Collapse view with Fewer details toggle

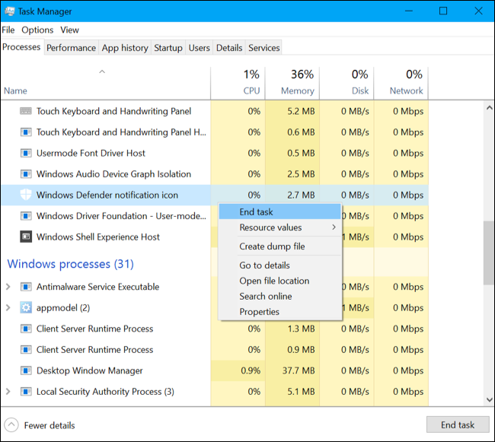coord(11,425)
